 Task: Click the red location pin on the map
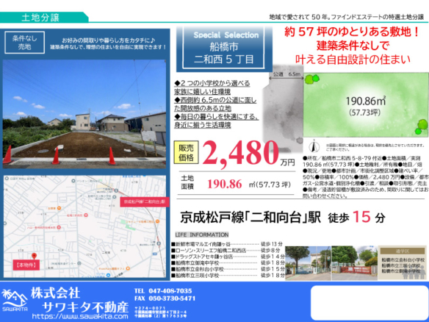coord(34,256)
